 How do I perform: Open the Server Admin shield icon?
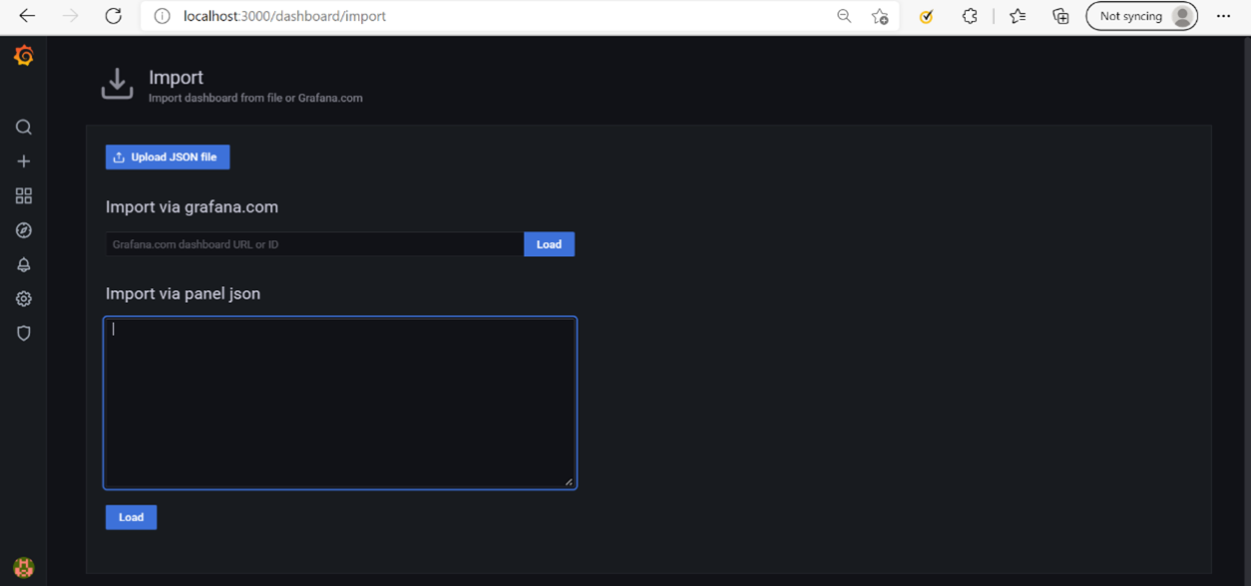pyautogui.click(x=24, y=334)
